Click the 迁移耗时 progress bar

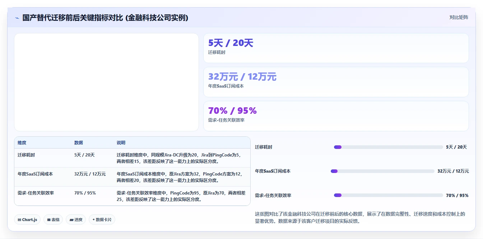tap(389, 147)
